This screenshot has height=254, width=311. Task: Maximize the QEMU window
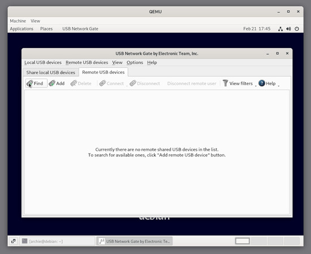288,11
